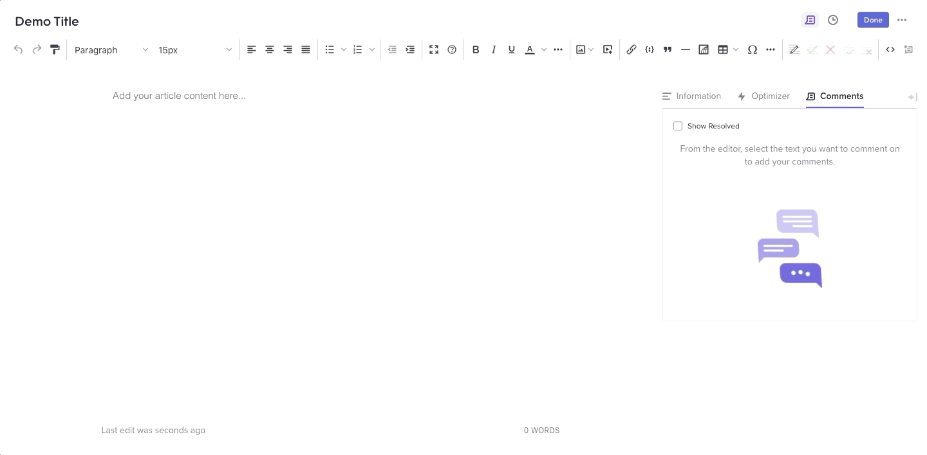Insert a horizontal line
This screenshot has width=927, height=455.
pyautogui.click(x=686, y=49)
